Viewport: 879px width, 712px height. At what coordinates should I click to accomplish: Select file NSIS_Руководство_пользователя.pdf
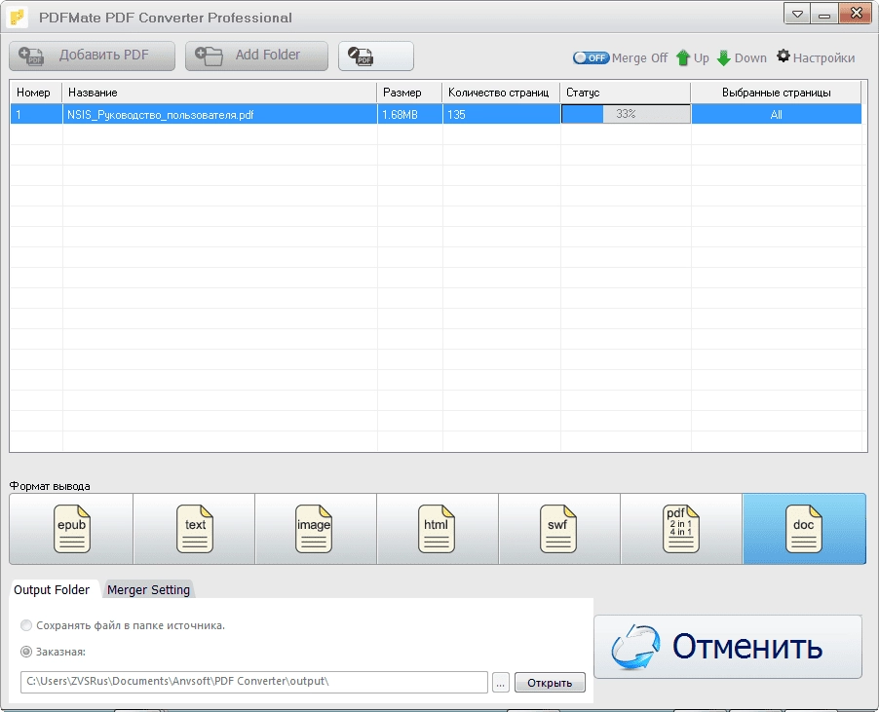click(161, 115)
